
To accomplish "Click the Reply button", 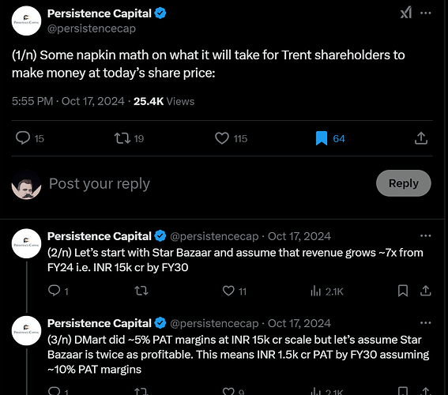I will coord(404,183).
